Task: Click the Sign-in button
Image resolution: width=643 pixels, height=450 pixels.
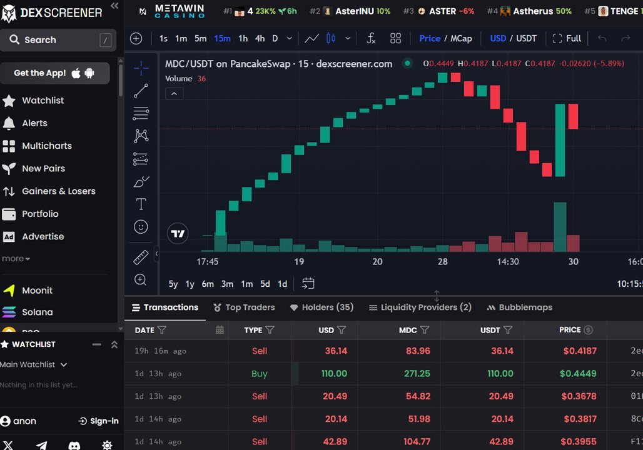Action: coord(98,421)
